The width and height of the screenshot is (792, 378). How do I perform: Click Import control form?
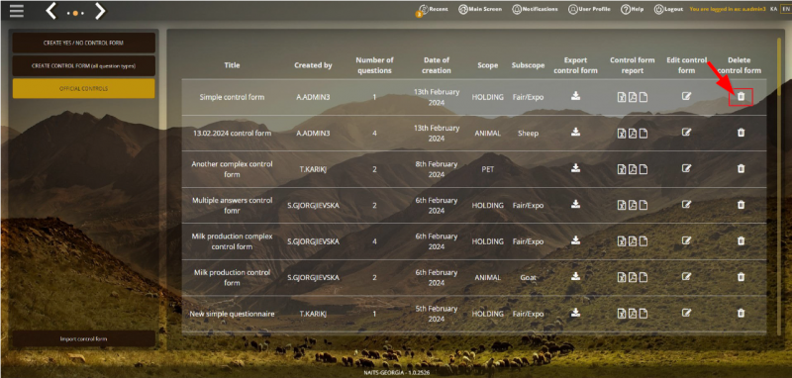pyautogui.click(x=84, y=339)
